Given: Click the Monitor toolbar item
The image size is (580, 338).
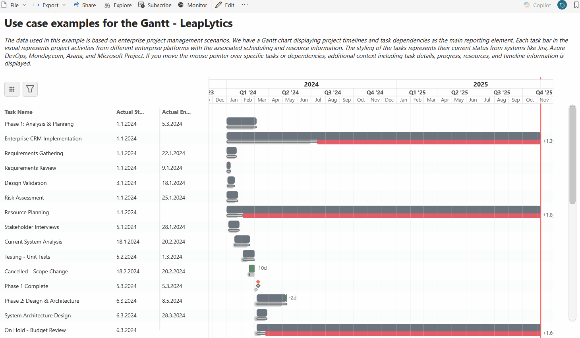Looking at the screenshot, I should point(193,5).
